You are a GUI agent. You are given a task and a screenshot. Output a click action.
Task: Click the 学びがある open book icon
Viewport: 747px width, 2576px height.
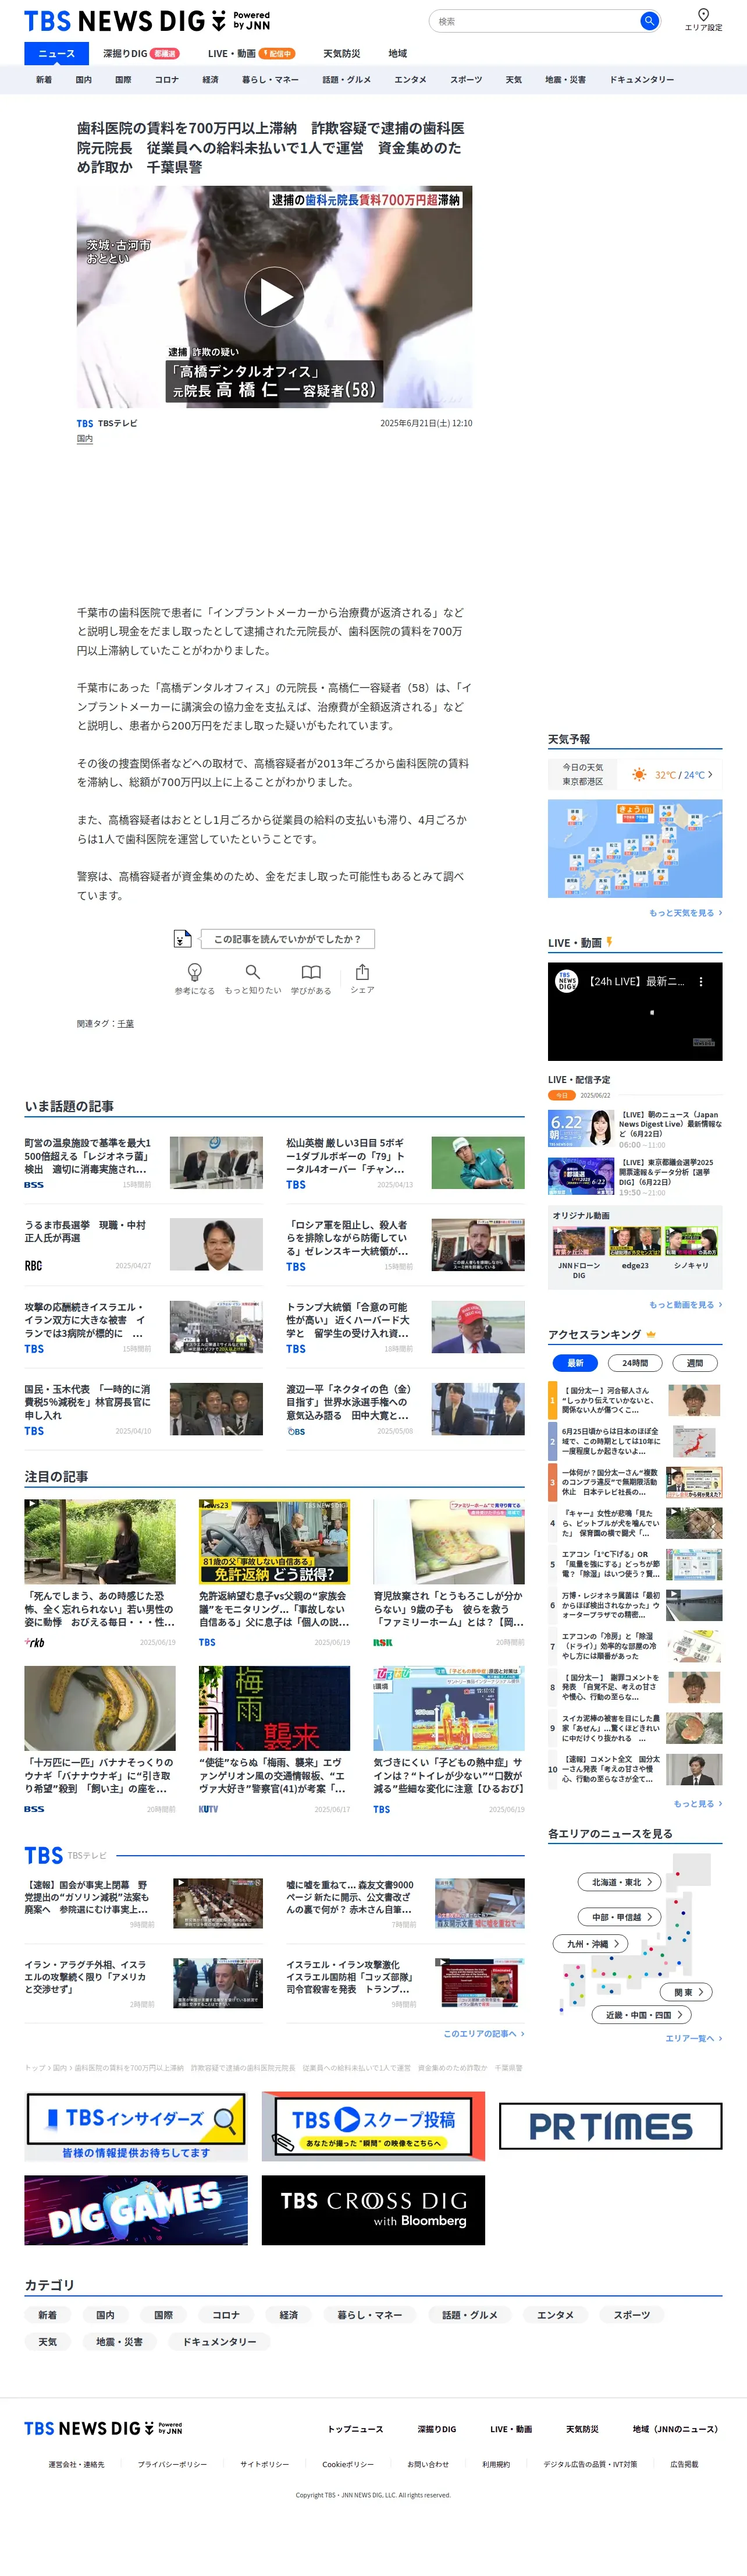(x=312, y=972)
